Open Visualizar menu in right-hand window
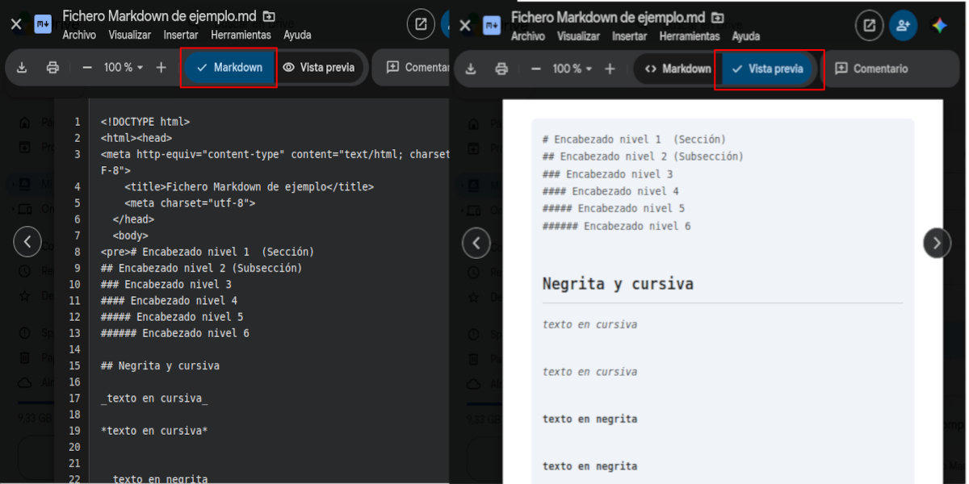The width and height of the screenshot is (969, 484). tap(579, 36)
